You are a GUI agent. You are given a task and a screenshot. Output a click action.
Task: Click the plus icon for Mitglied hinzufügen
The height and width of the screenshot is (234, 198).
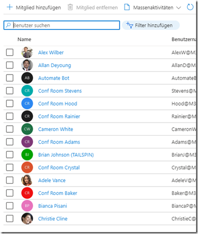(10, 7)
